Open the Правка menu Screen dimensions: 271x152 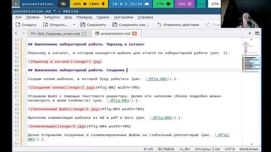[x=33, y=17]
